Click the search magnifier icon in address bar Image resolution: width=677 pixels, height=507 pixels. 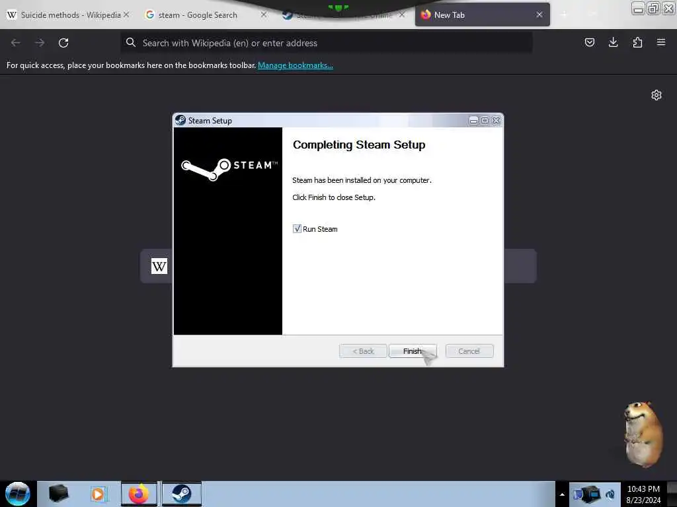(131, 42)
